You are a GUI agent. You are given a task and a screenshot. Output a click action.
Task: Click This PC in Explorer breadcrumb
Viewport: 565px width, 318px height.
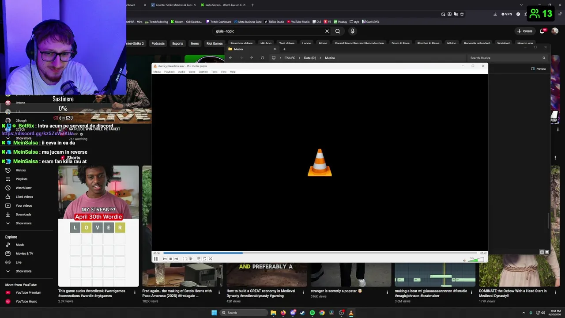[x=290, y=58]
